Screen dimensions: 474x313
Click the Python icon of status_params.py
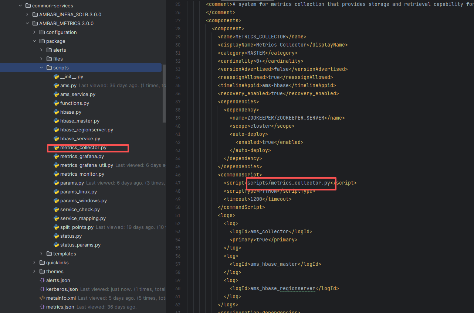point(56,245)
